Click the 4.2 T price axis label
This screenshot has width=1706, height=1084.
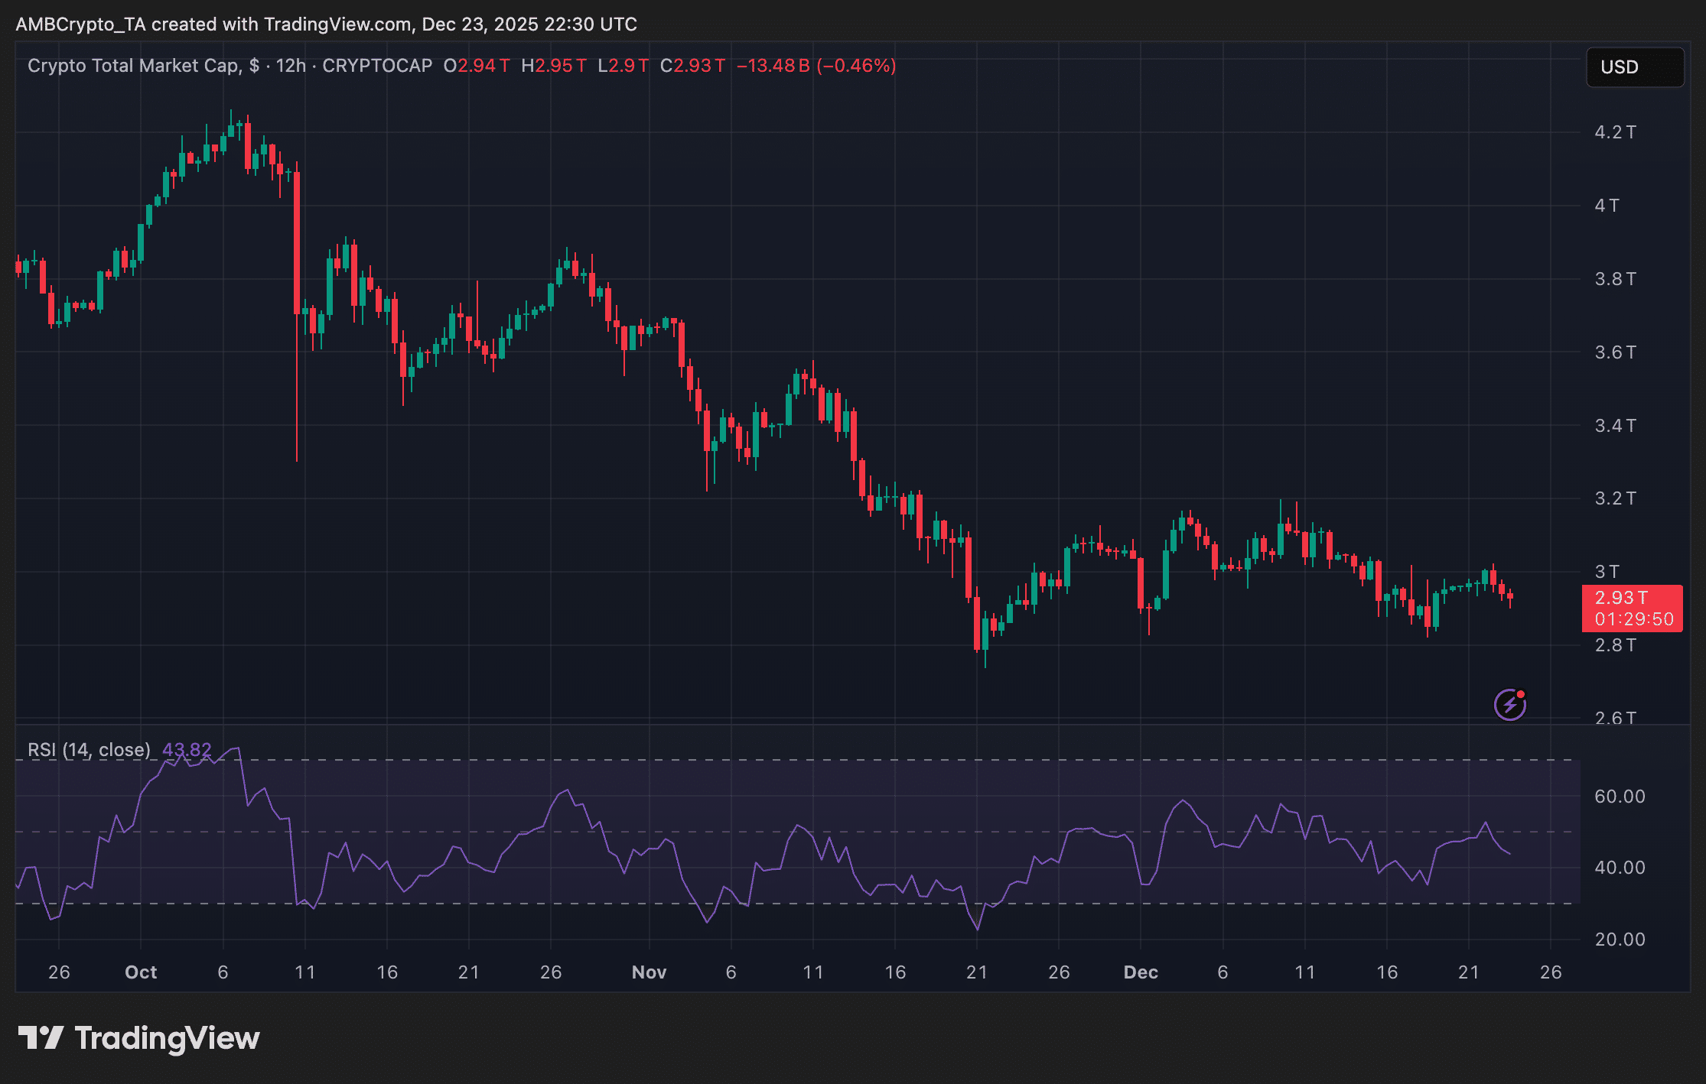tap(1615, 132)
